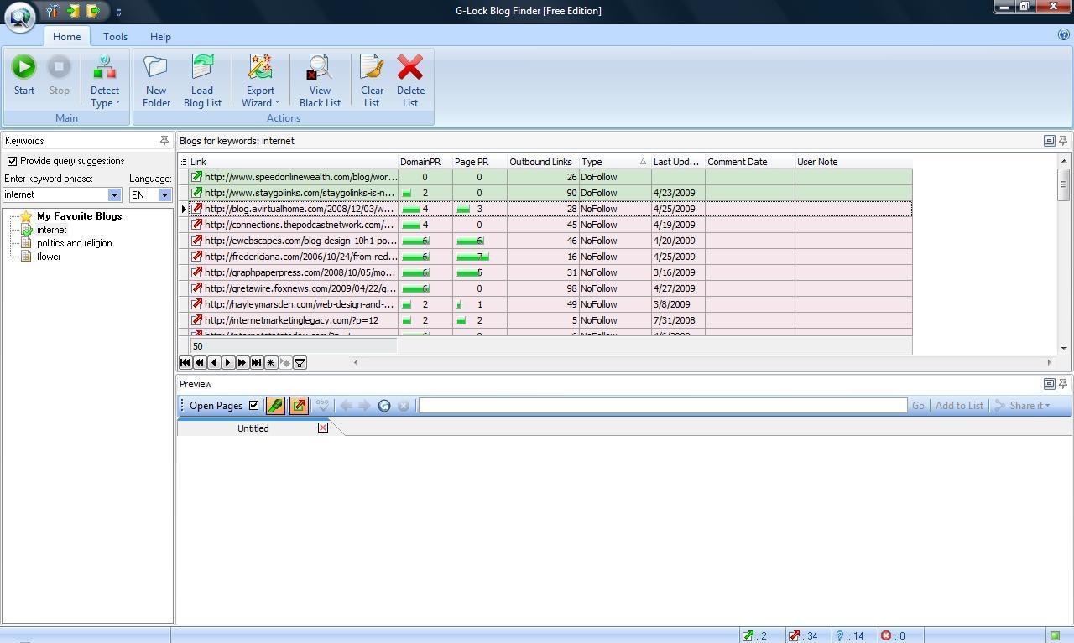
Task: Go to first record in grid navigator
Action: 185,363
